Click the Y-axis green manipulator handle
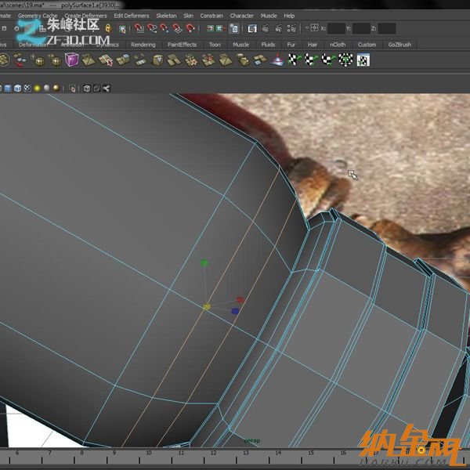470x470 pixels. pyautogui.click(x=204, y=264)
